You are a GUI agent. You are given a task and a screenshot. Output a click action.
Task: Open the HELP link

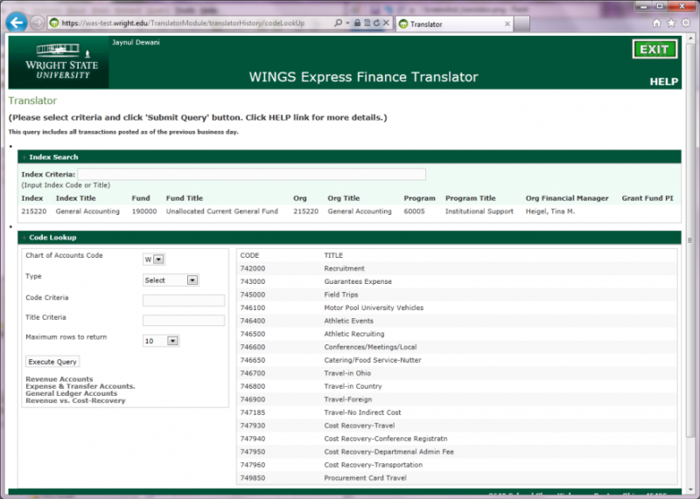pyautogui.click(x=663, y=82)
